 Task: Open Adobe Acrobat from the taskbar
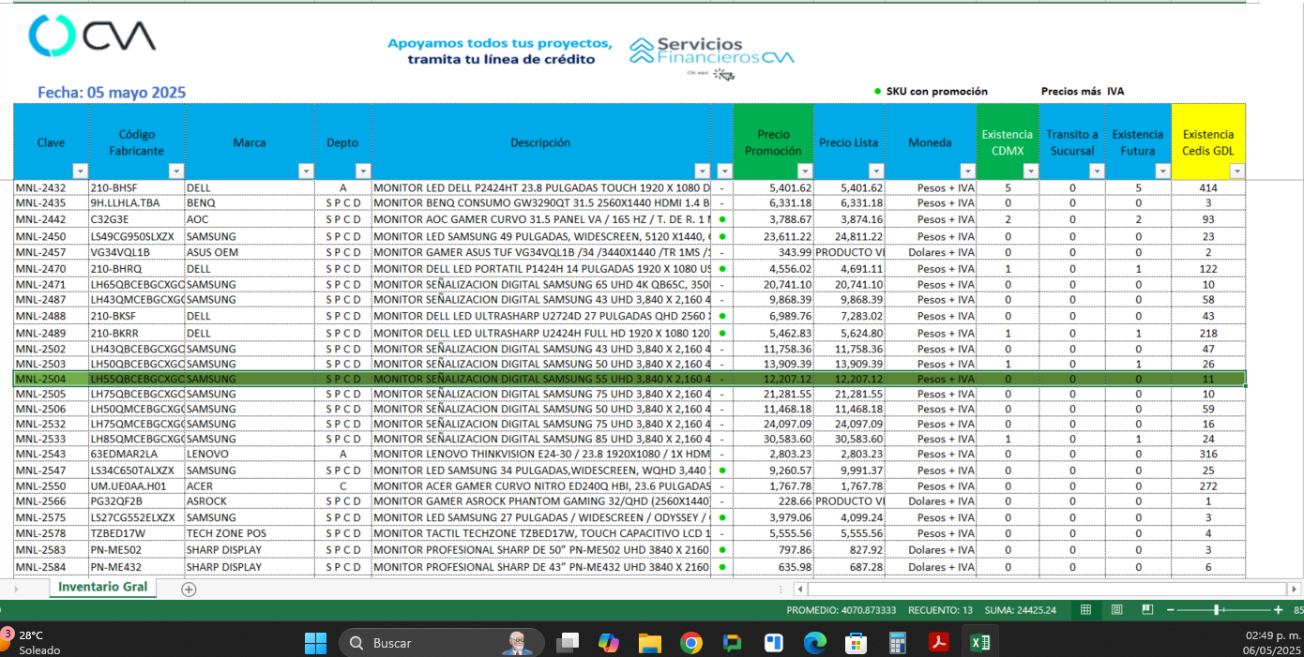point(938,643)
